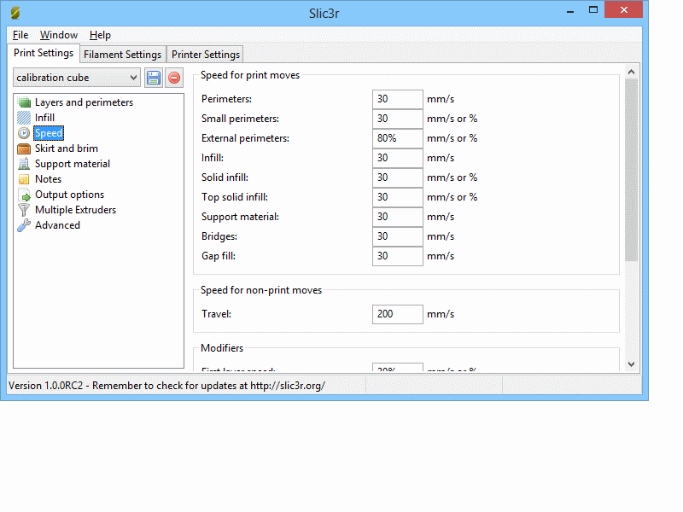
Task: Click the Infill category icon
Action: (24, 118)
